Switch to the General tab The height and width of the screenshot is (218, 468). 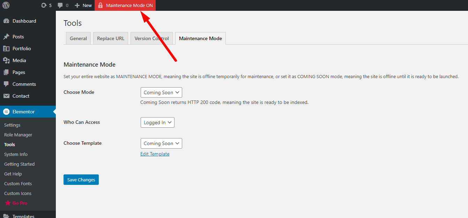[78, 38]
